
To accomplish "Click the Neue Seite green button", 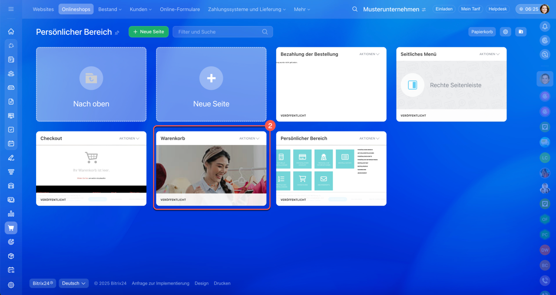I will (x=149, y=32).
